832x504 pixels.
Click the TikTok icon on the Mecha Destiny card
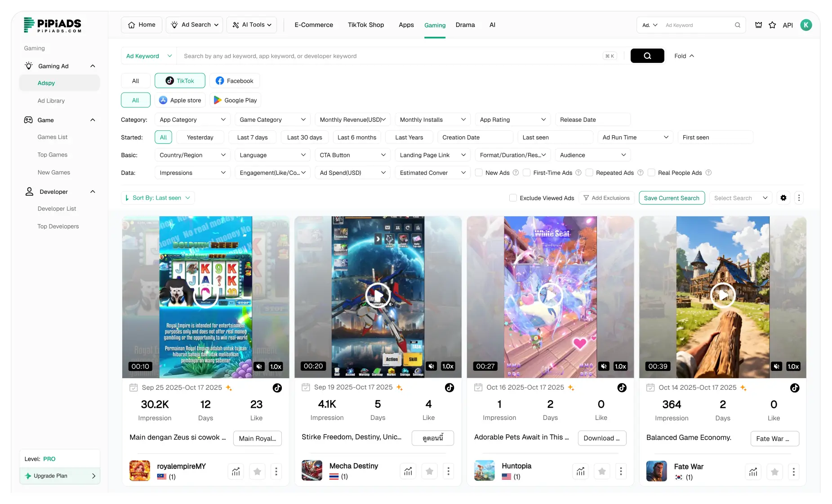pyautogui.click(x=449, y=387)
